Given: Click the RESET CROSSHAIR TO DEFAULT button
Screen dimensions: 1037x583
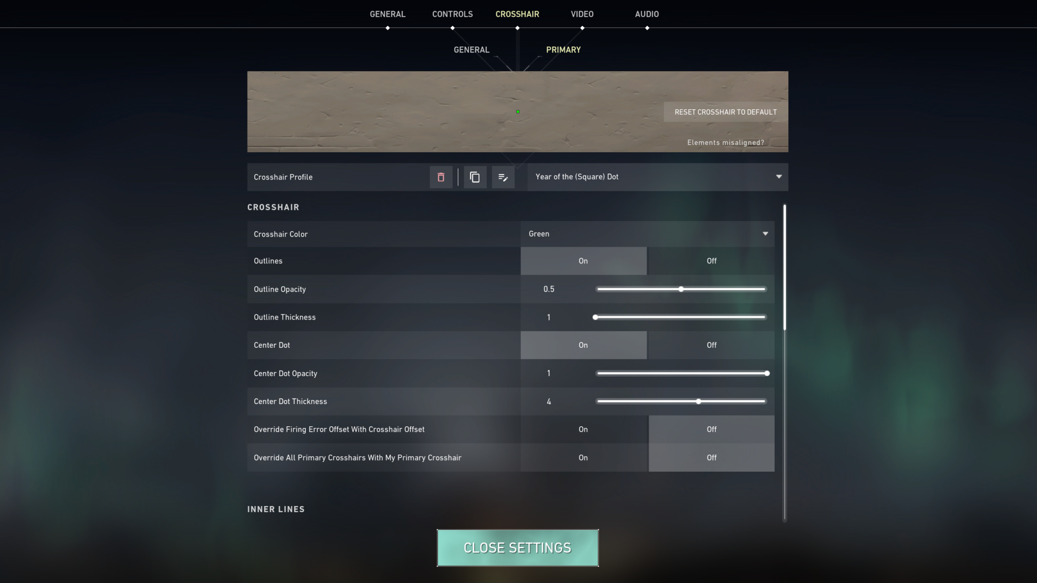Looking at the screenshot, I should 725,112.
